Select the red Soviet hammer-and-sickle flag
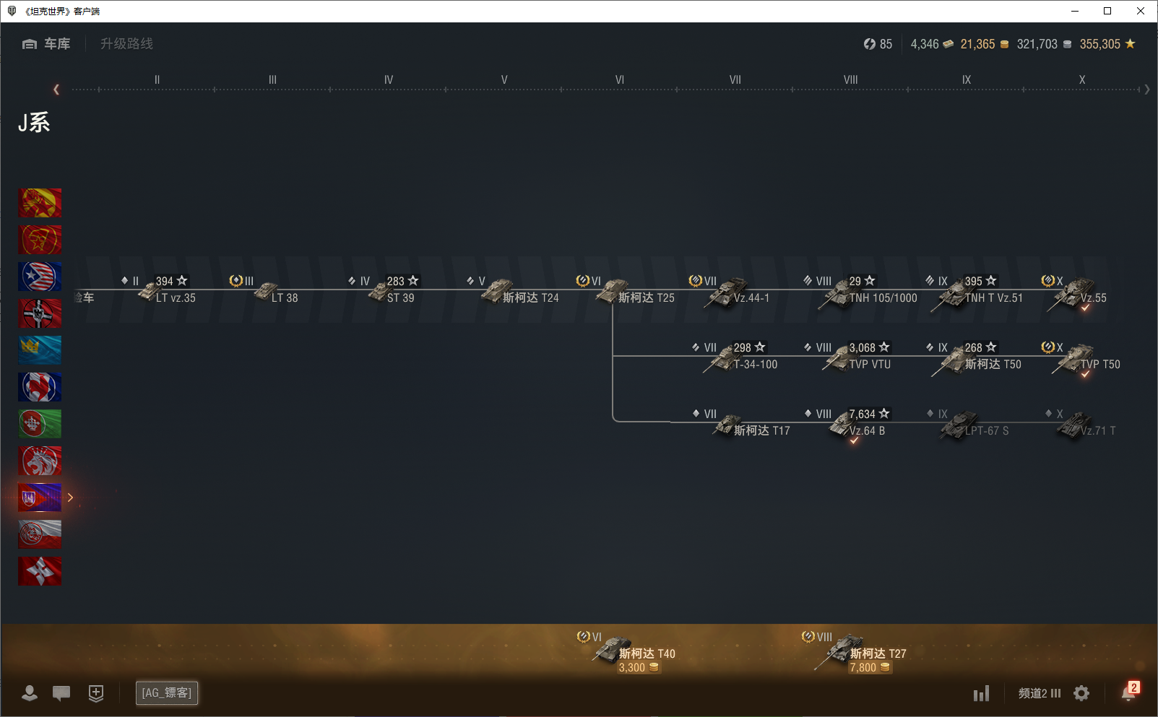 [x=40, y=240]
